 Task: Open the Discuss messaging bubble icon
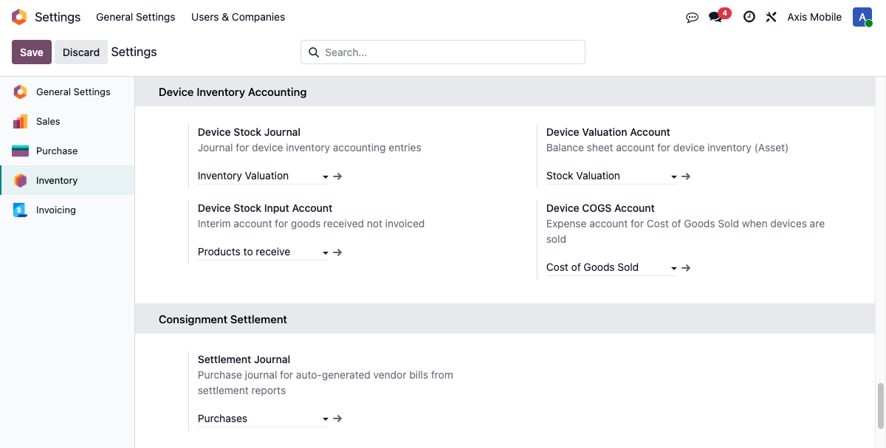pyautogui.click(x=692, y=17)
